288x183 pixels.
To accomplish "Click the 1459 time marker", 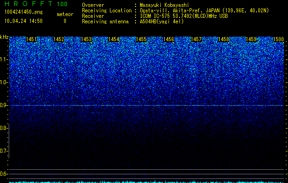I will click(251, 39).
